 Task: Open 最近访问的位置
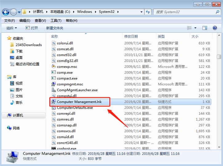[x=25, y=64]
